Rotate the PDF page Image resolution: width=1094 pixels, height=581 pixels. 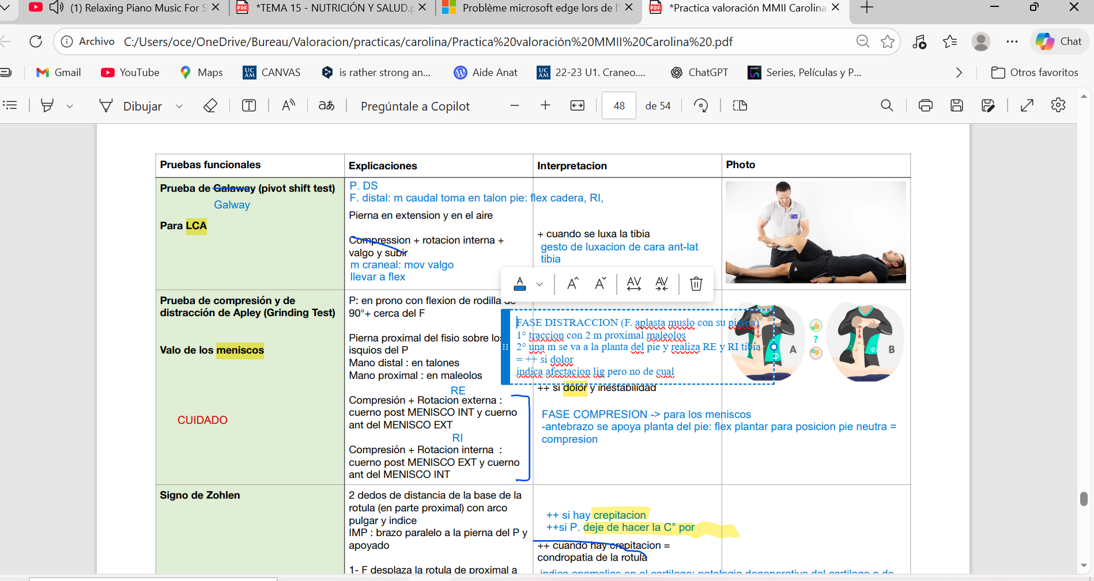tap(701, 105)
